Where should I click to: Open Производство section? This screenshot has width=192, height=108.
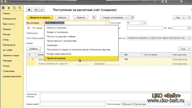[9, 45]
